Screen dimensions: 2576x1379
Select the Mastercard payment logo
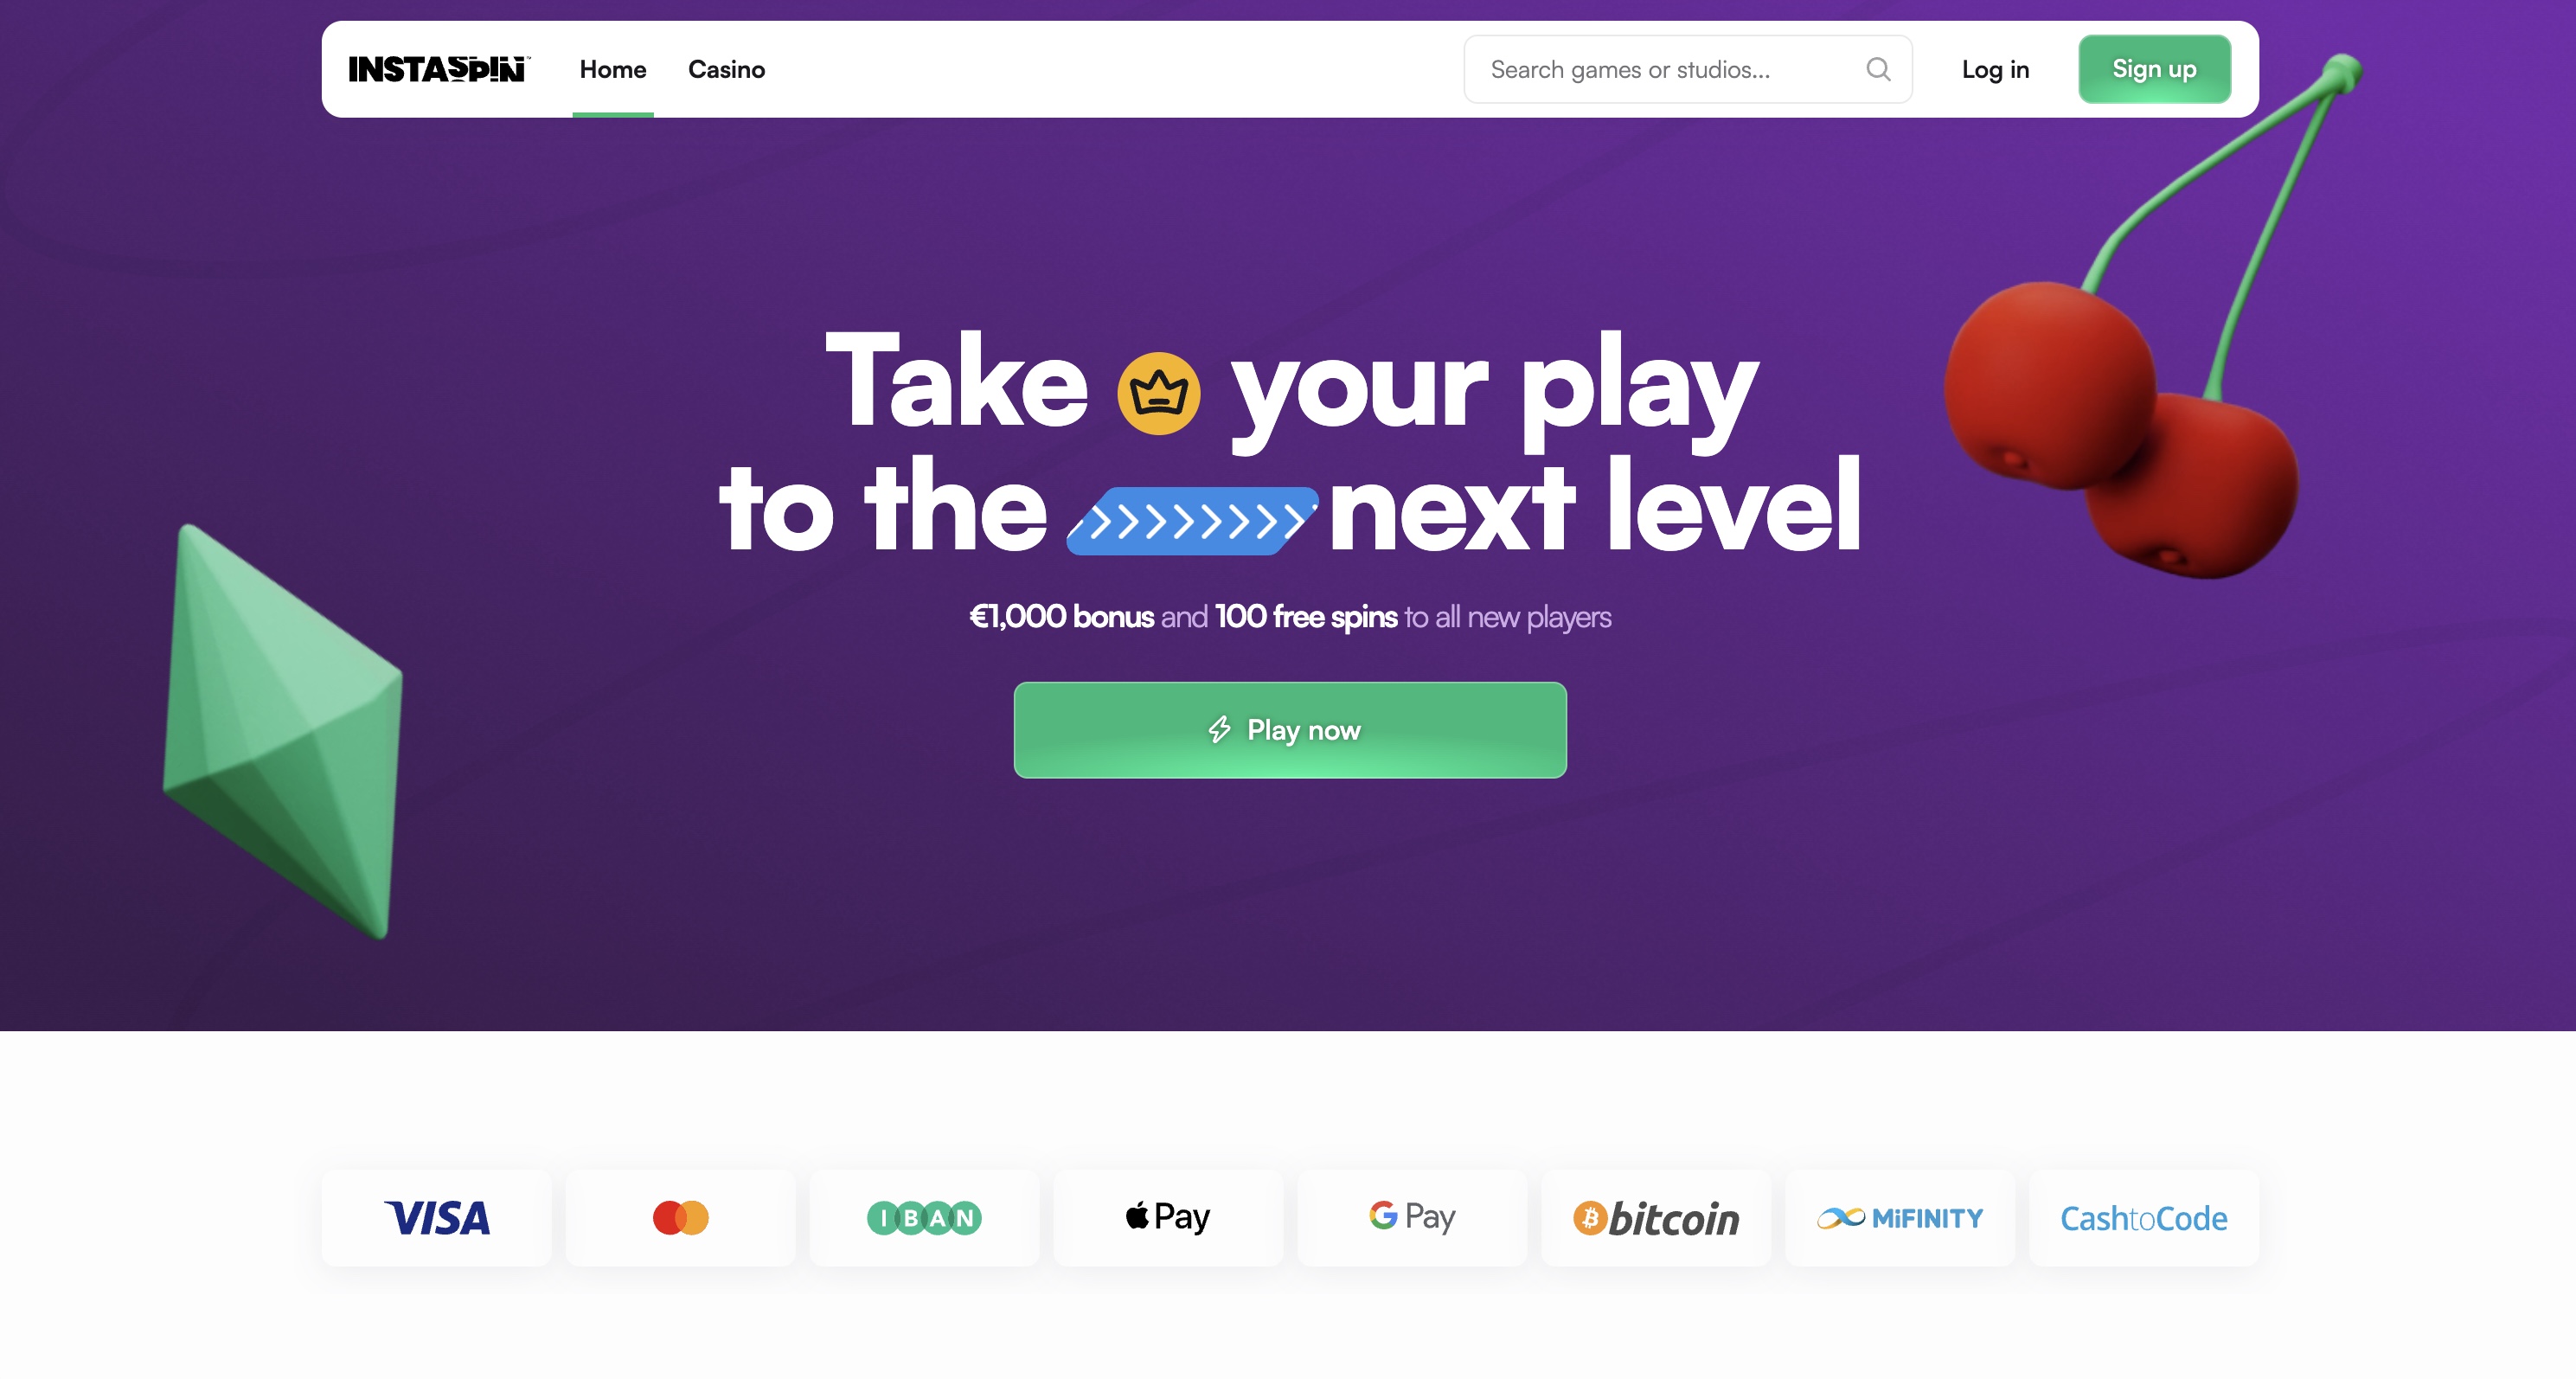coord(681,1218)
